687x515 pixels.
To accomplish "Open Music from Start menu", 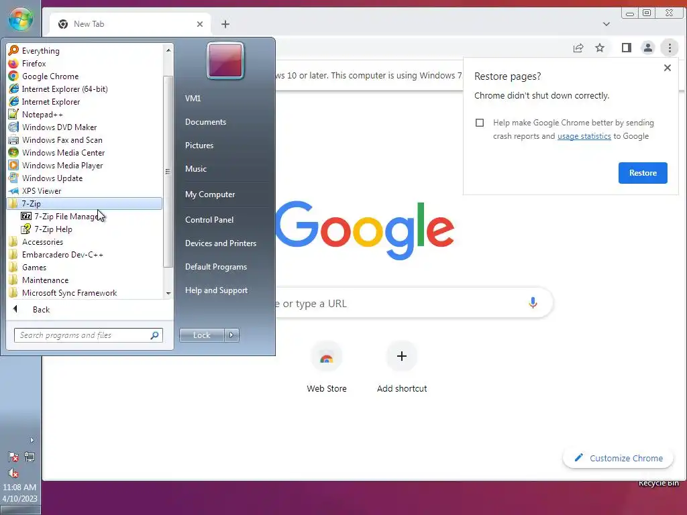I will (x=195, y=169).
